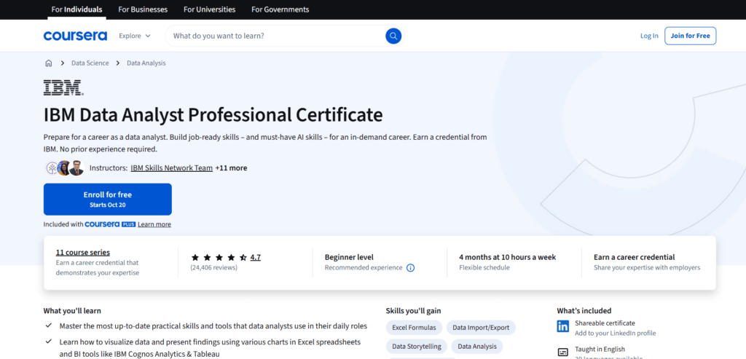Image resolution: width=746 pixels, height=359 pixels.
Task: Click the instructor avatar photos
Action: [64, 168]
